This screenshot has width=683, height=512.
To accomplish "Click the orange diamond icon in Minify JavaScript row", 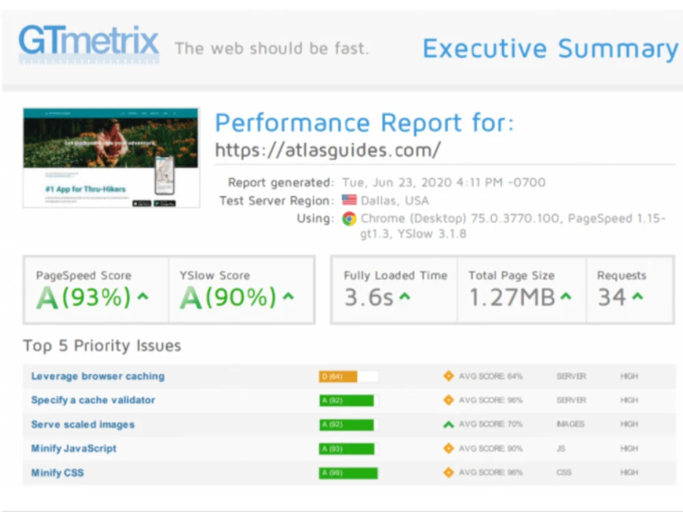I will (x=448, y=448).
